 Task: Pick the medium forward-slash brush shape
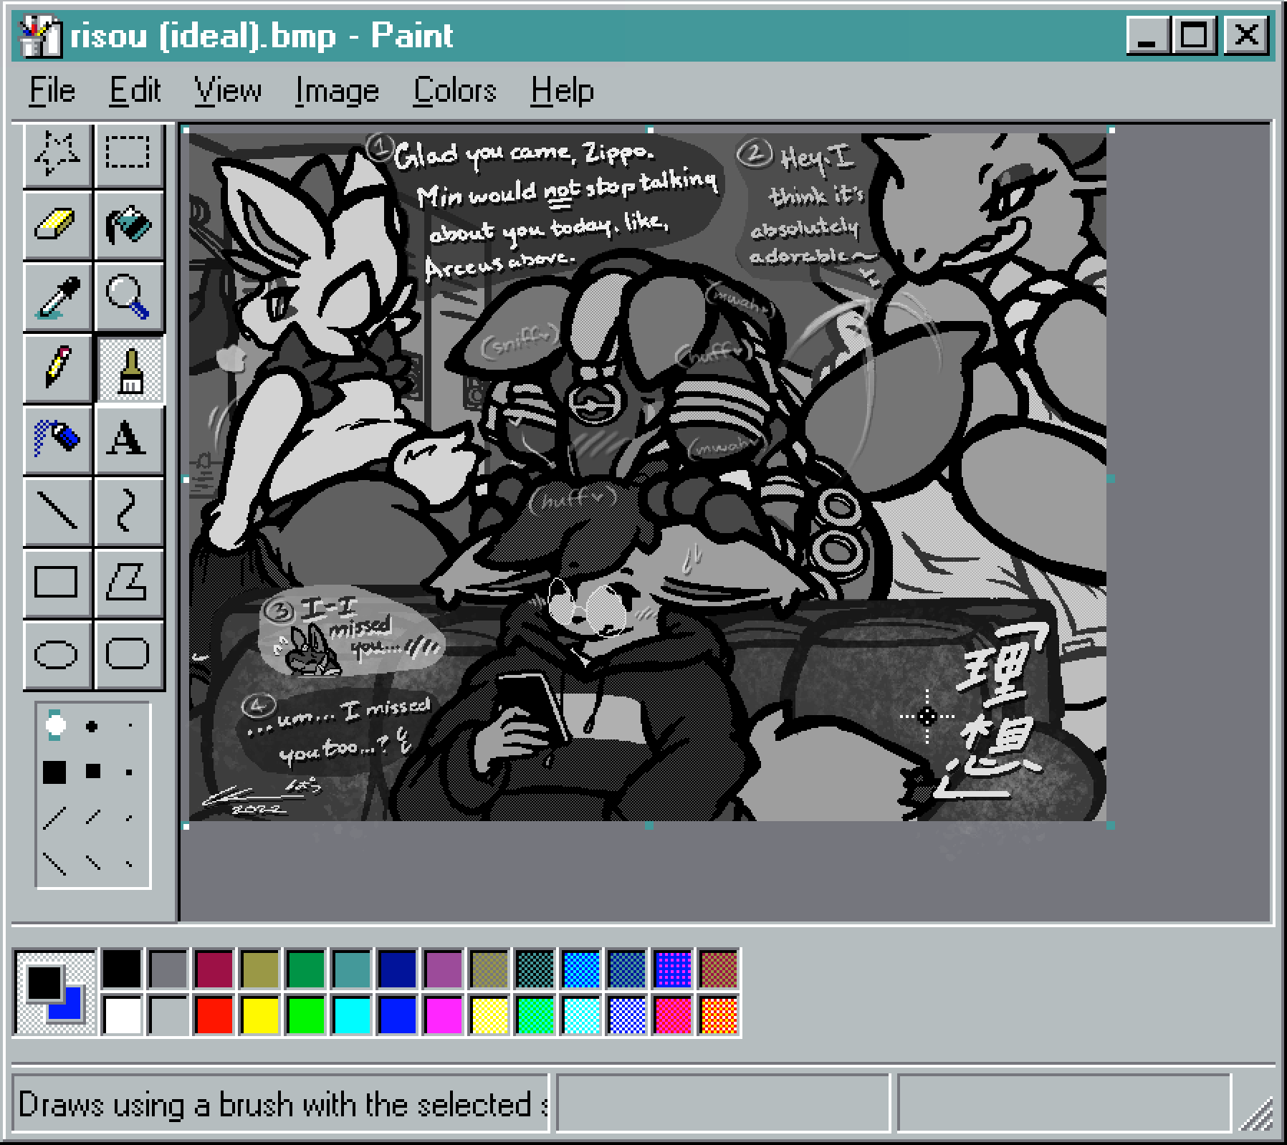pos(92,818)
